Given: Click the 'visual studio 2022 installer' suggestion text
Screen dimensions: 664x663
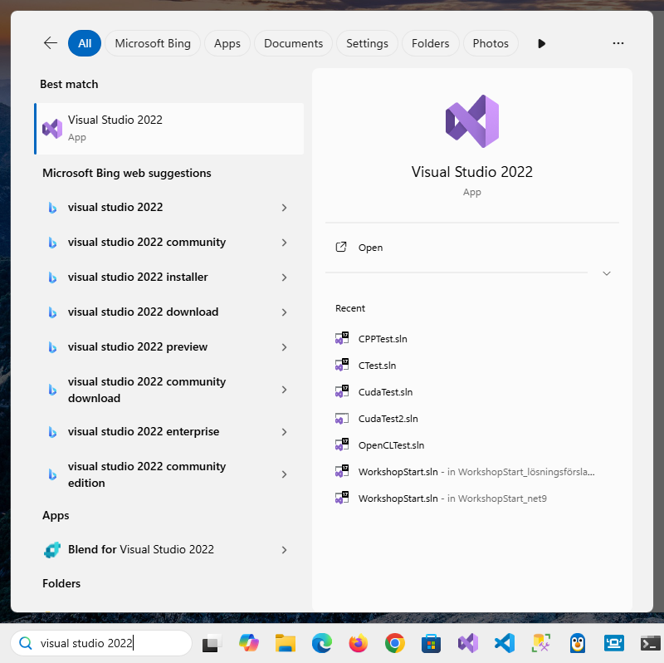Looking at the screenshot, I should 138,277.
